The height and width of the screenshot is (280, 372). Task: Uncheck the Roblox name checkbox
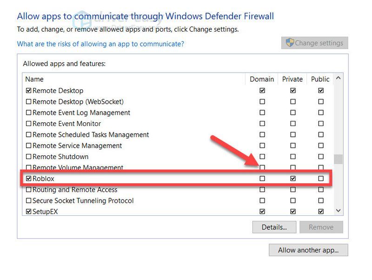click(28, 179)
